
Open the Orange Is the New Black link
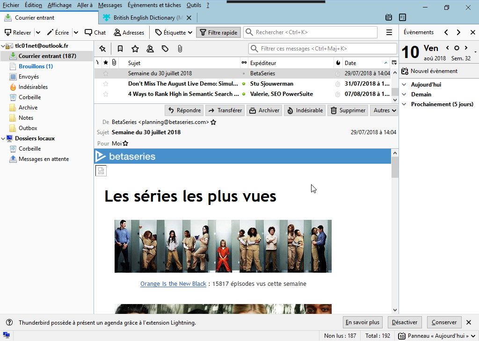click(173, 283)
